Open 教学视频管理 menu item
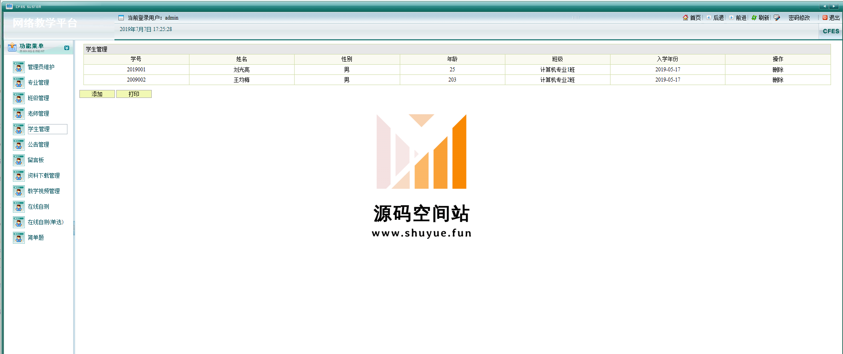This screenshot has width=843, height=354. pyautogui.click(x=44, y=191)
